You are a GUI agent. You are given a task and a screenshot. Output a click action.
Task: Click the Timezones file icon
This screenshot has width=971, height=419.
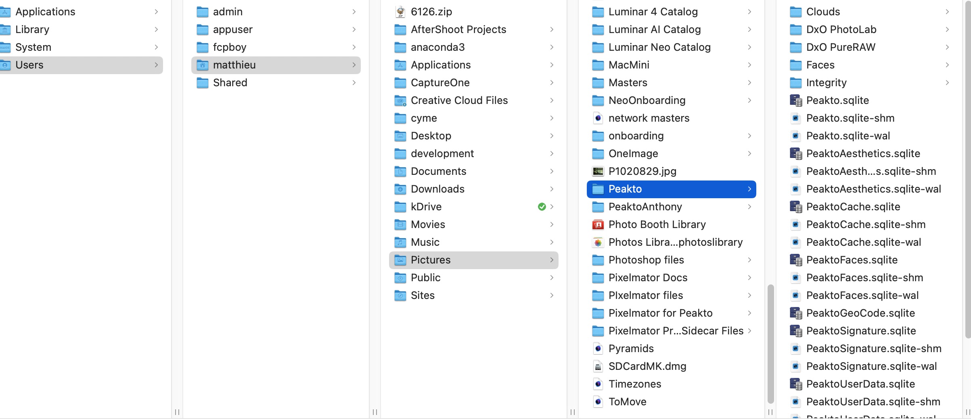point(598,384)
